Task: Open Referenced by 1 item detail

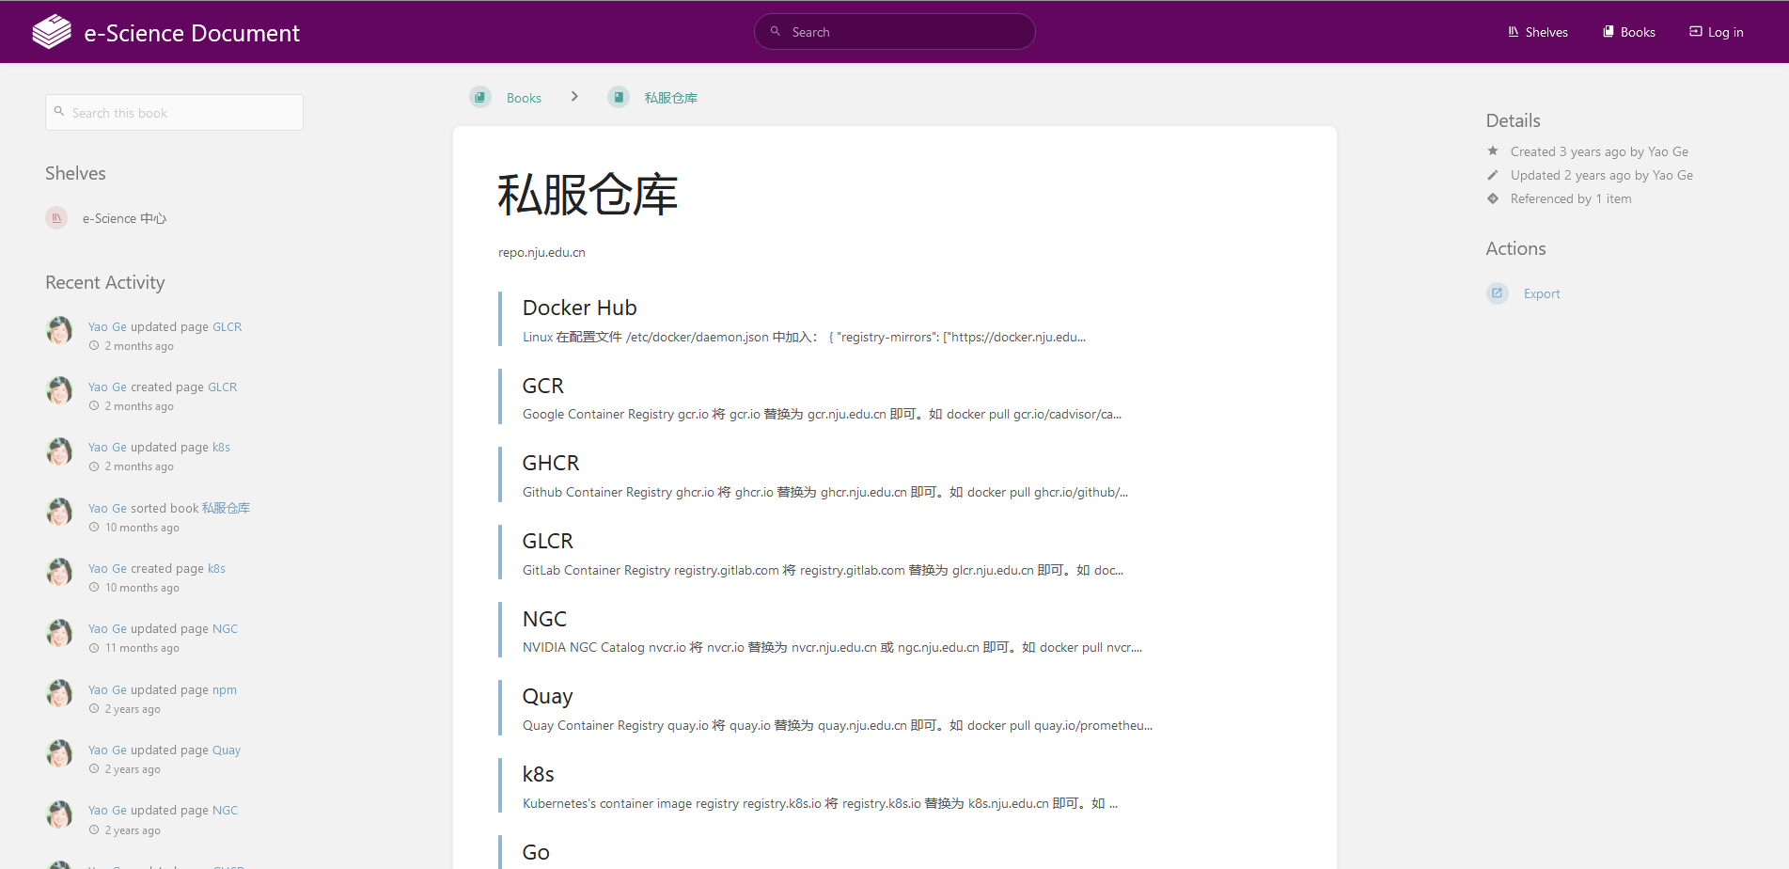Action: coord(1570,198)
